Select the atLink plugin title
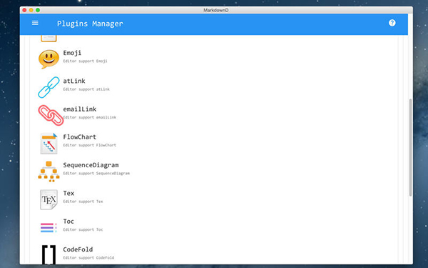Screen dimensions: 428x268 coord(74,81)
